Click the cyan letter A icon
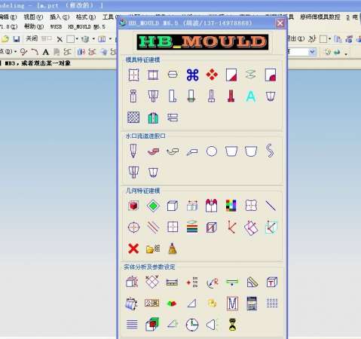Image resolution: width=361 pixels, height=339 pixels. (x=251, y=96)
